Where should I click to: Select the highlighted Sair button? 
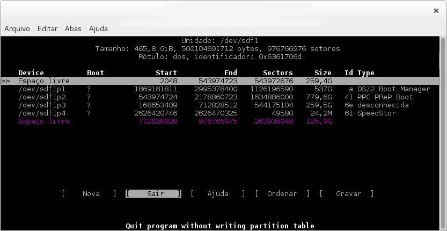click(153, 194)
